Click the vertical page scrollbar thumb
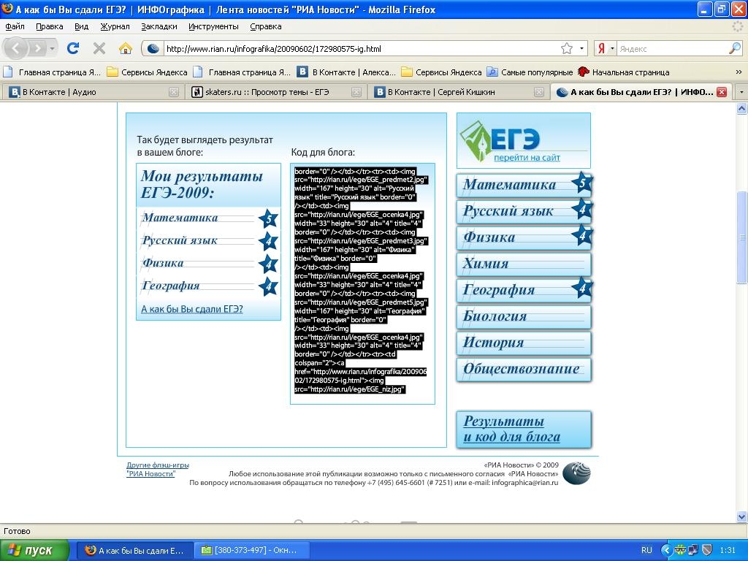Viewport: 748px width, 561px height. tap(741, 237)
